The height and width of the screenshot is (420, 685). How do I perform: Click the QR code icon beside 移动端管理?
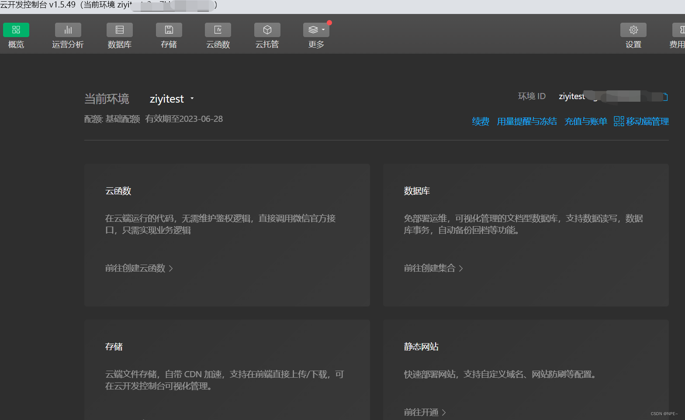[x=619, y=121]
